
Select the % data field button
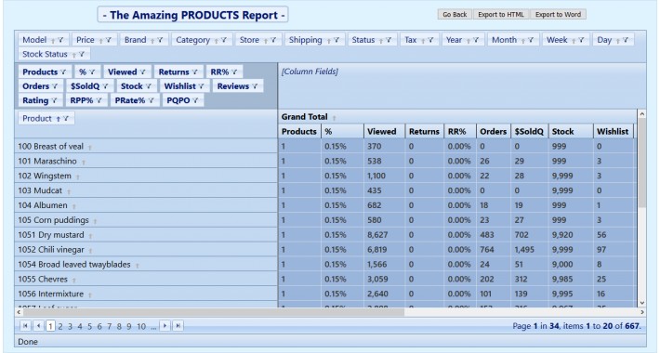tap(87, 72)
